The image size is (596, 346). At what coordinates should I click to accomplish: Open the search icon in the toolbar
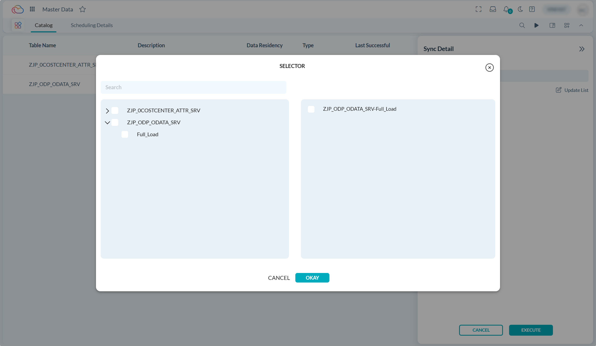click(522, 25)
